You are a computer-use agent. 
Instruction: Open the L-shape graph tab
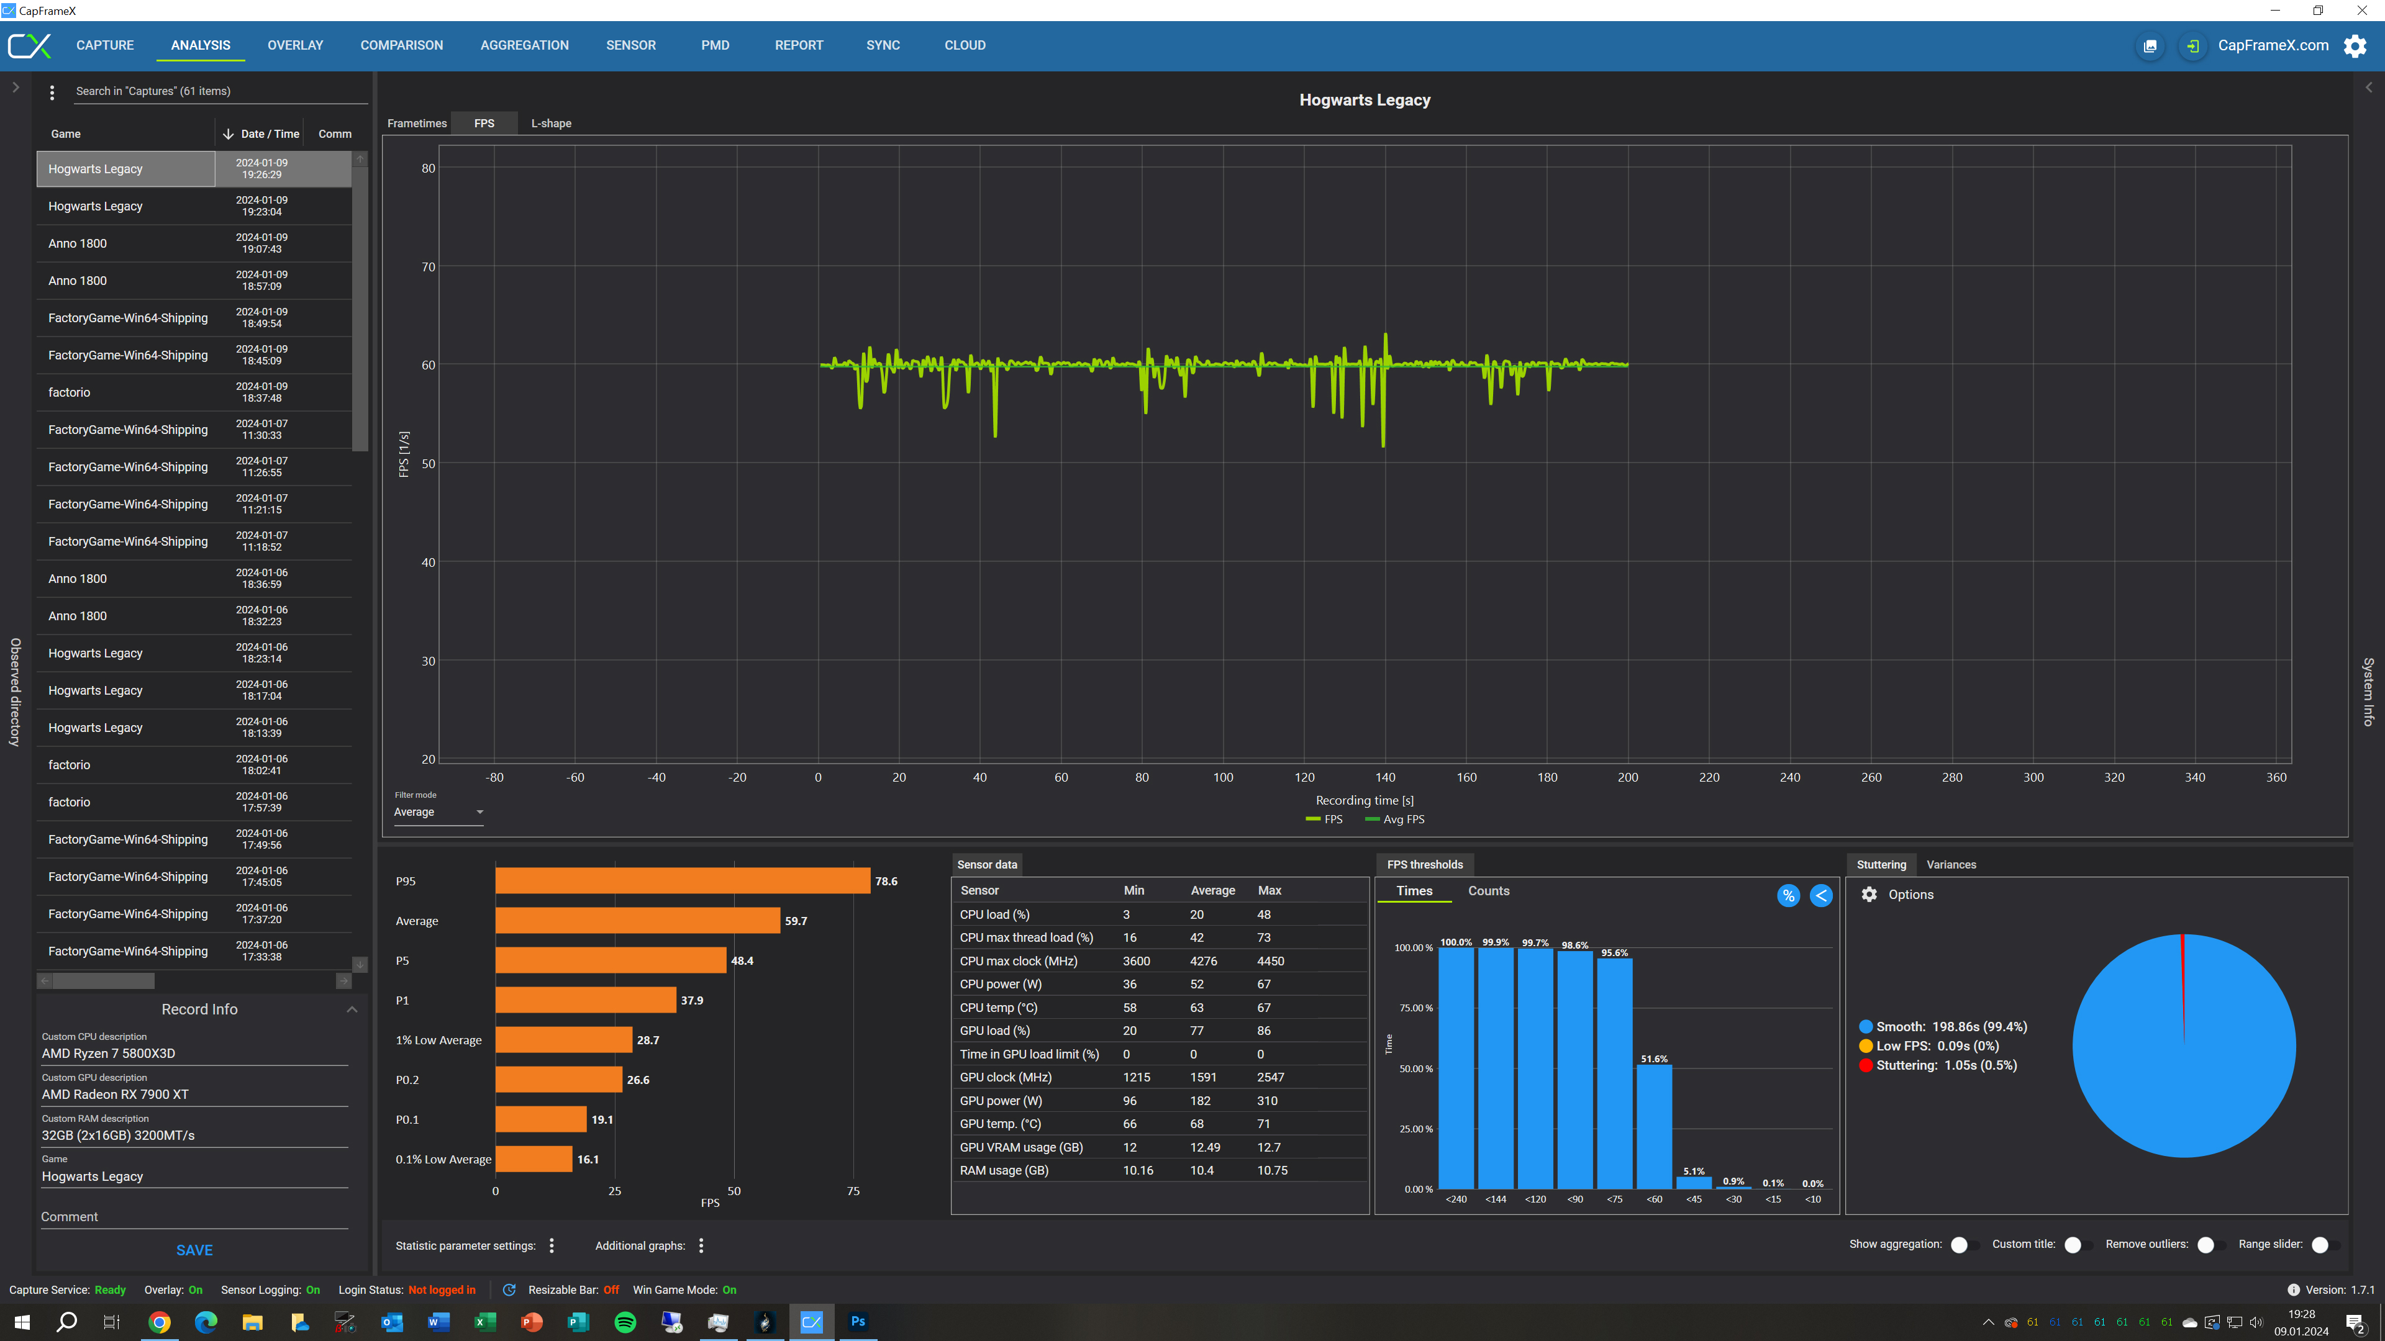(x=551, y=123)
